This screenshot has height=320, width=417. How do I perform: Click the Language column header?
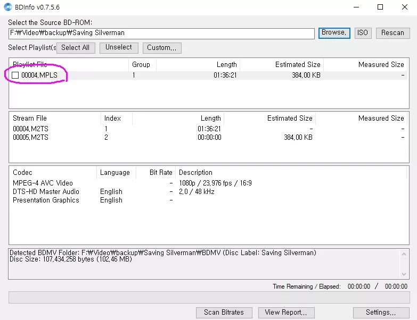pos(116,173)
